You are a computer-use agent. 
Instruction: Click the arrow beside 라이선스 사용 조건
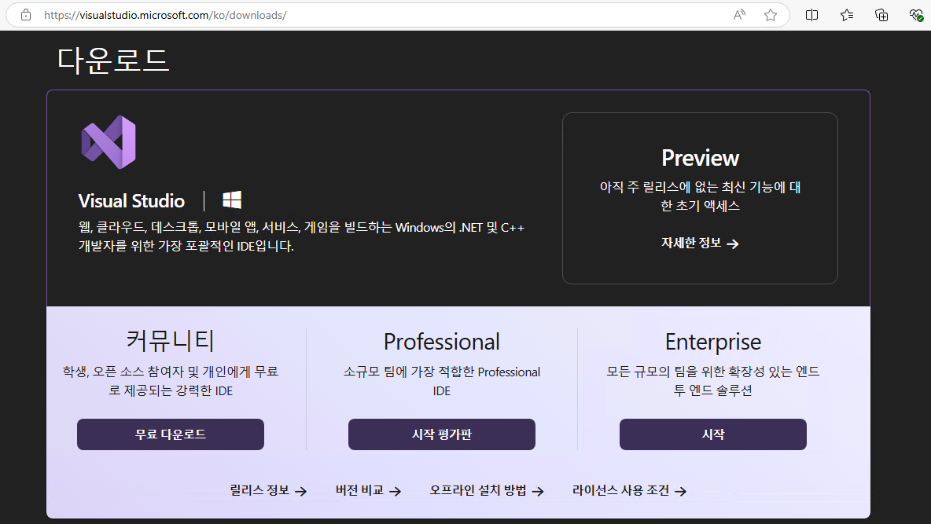coord(681,490)
